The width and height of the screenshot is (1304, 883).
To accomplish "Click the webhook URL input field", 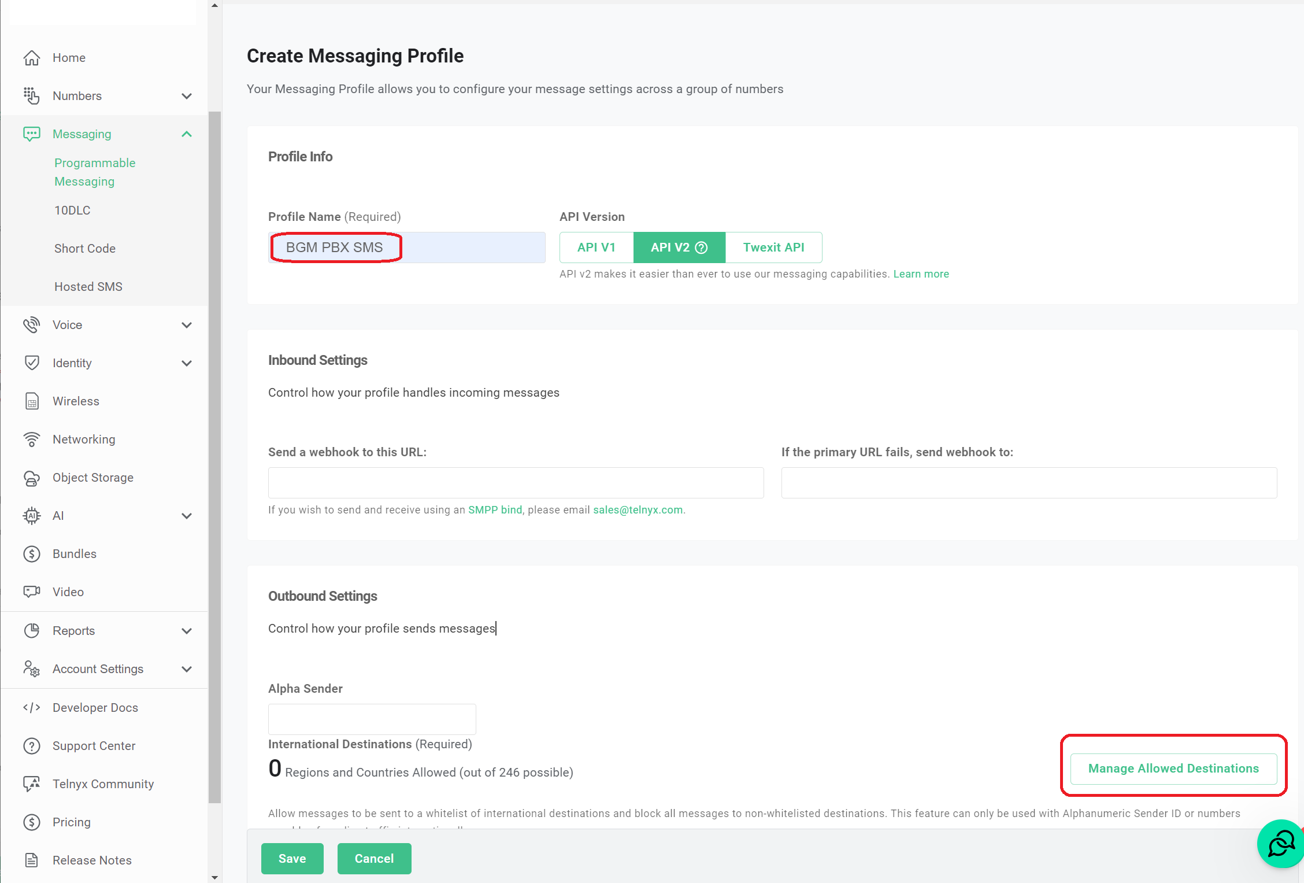I will [516, 483].
